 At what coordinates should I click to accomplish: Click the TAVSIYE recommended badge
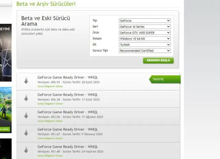point(165,79)
